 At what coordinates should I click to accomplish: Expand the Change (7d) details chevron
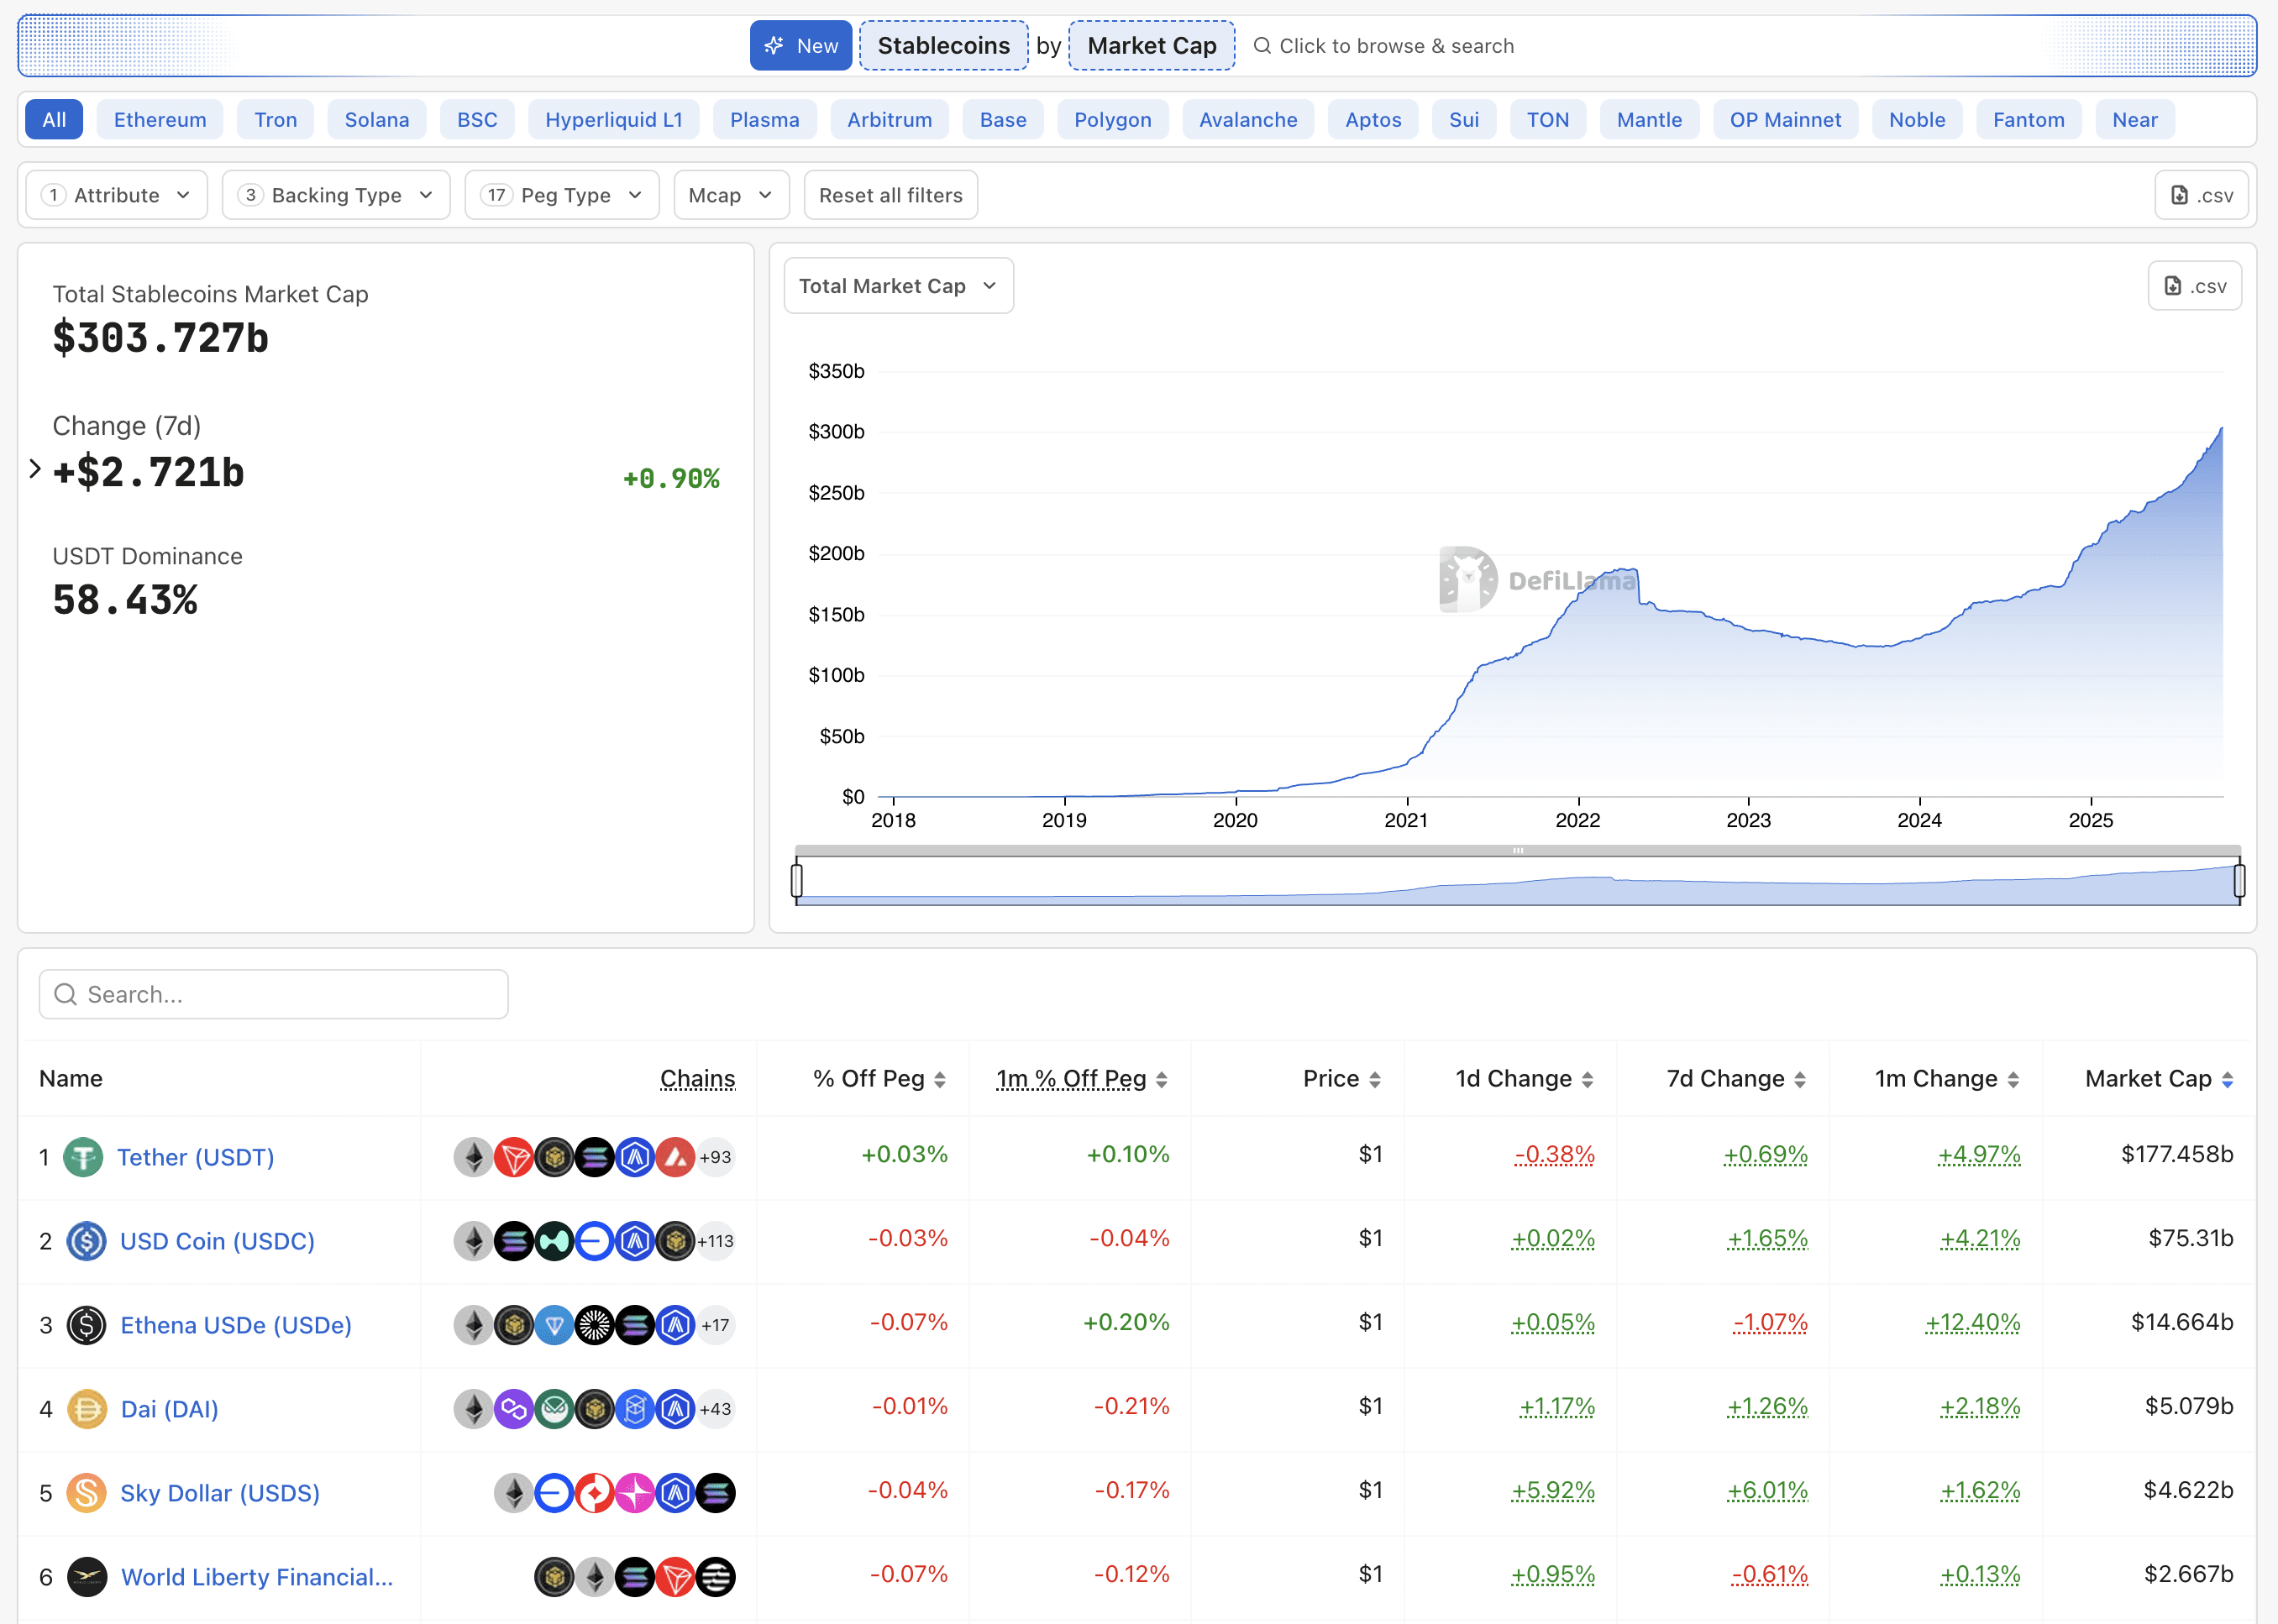(x=35, y=468)
